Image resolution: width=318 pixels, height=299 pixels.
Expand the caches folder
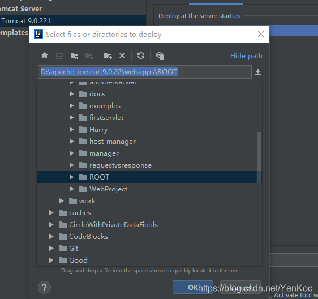coord(51,213)
